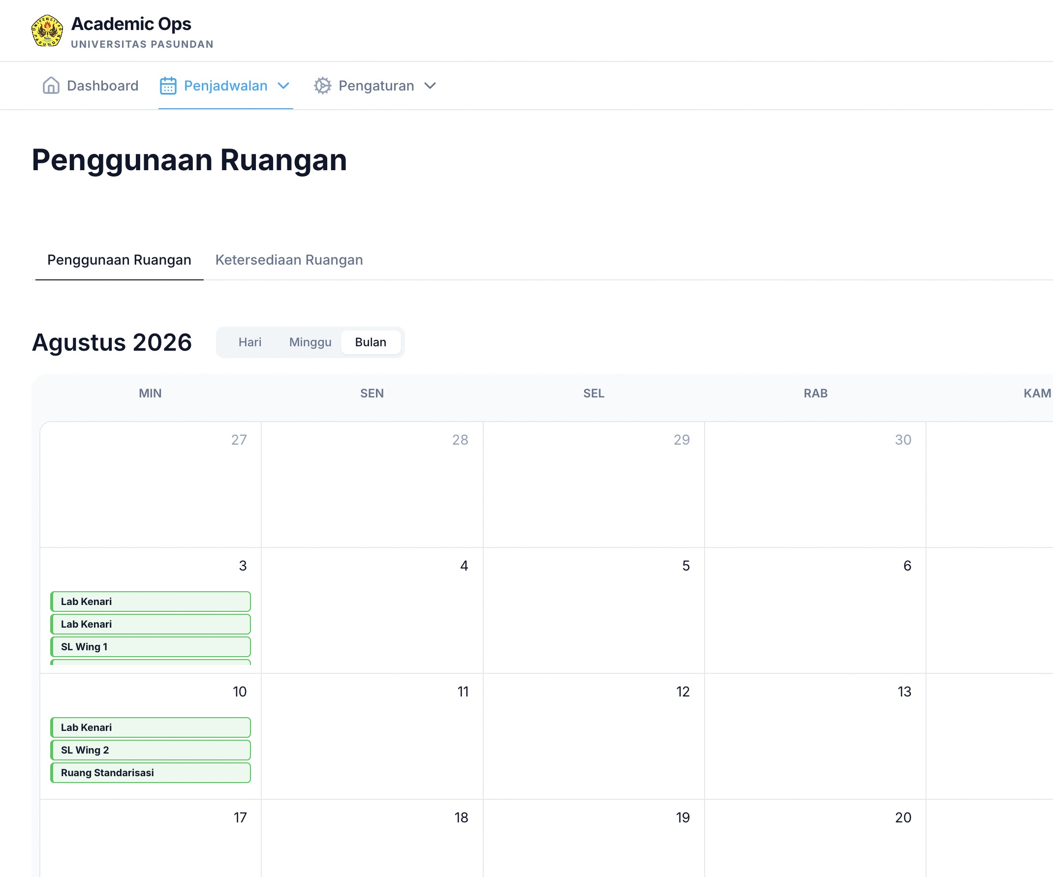Click the Academic Ops title

point(131,24)
